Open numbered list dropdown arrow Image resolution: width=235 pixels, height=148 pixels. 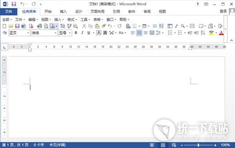(175, 33)
